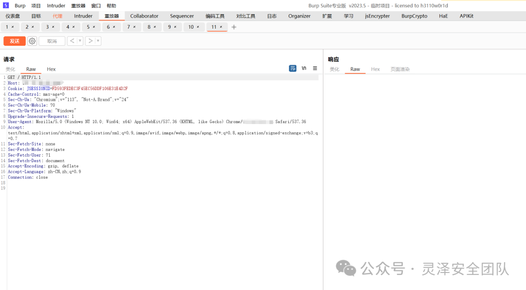Open the 重放器 menu in menu bar

78,6
